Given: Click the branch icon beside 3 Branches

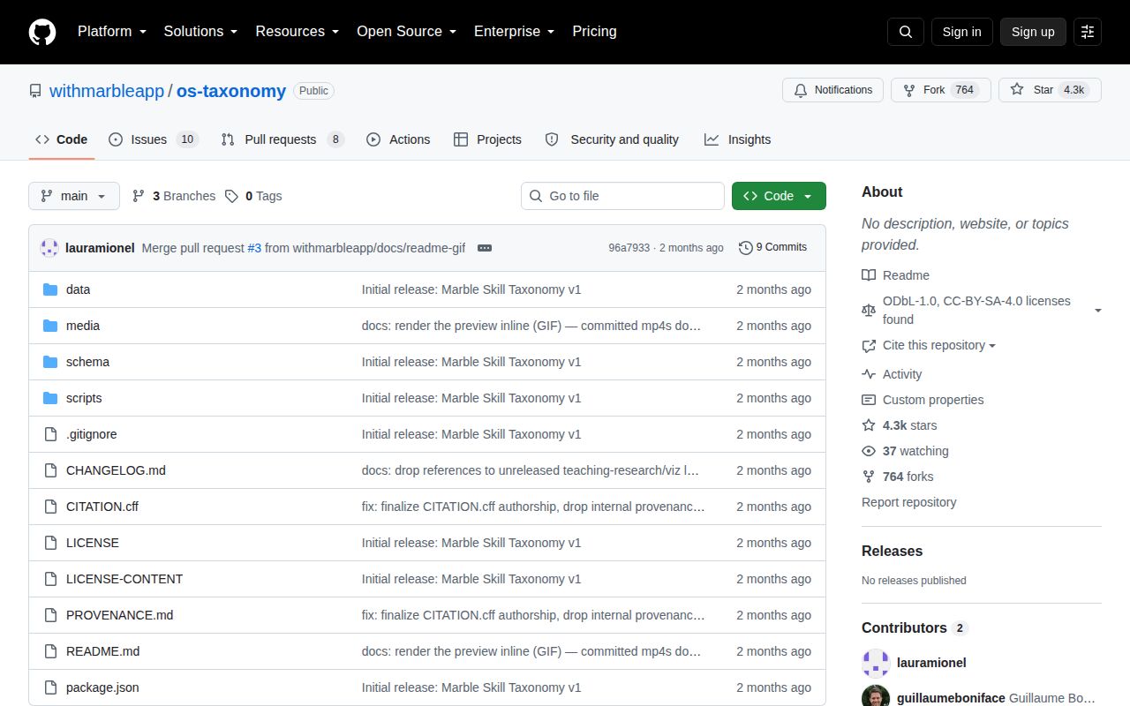Looking at the screenshot, I should pyautogui.click(x=139, y=196).
